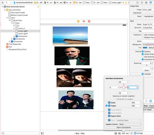This screenshot has height=135, width=154.
Task: Switch the library to grid view
Action: (x=132, y=133)
